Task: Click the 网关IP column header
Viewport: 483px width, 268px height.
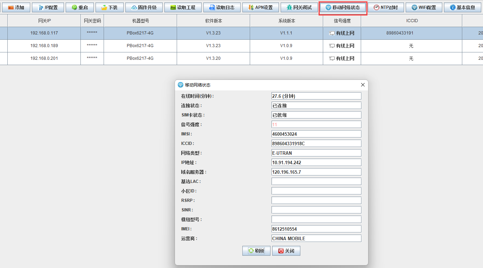Action: (44, 21)
